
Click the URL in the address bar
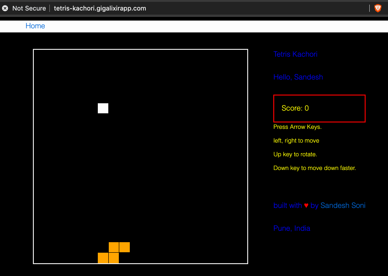pos(100,8)
